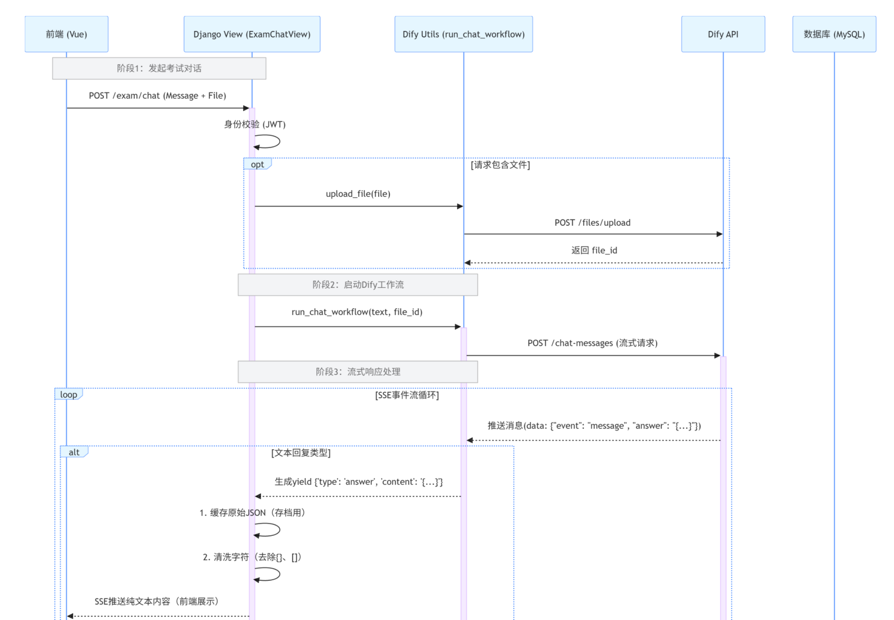The image size is (894, 620).
Task: Click the upload_file(file) message label
Action: [358, 194]
